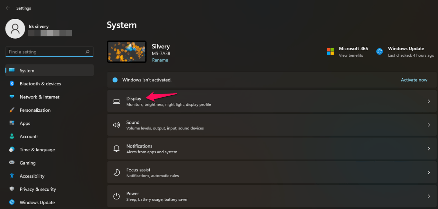Expand the Focus assist row chevron
This screenshot has height=209, width=438.
429,172
